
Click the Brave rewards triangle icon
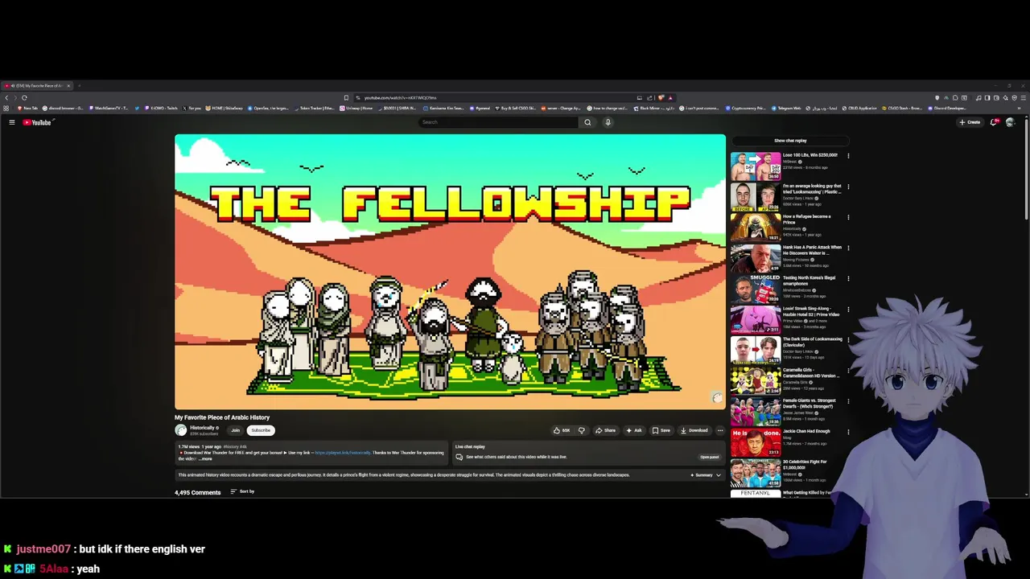[x=670, y=98]
